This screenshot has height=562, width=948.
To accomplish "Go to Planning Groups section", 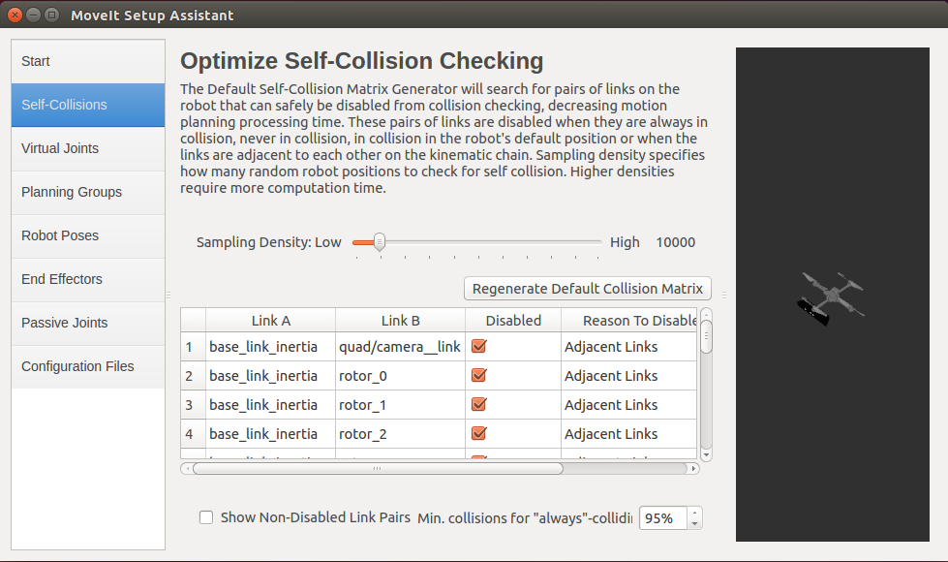I will pos(87,192).
